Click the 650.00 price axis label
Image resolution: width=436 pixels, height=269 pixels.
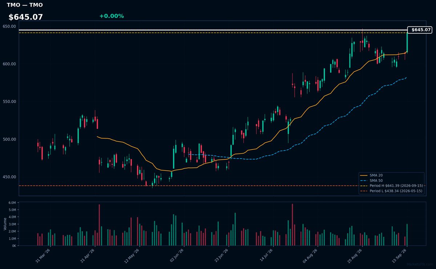tap(9, 27)
